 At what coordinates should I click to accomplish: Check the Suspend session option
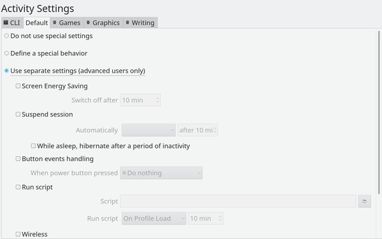18,114
